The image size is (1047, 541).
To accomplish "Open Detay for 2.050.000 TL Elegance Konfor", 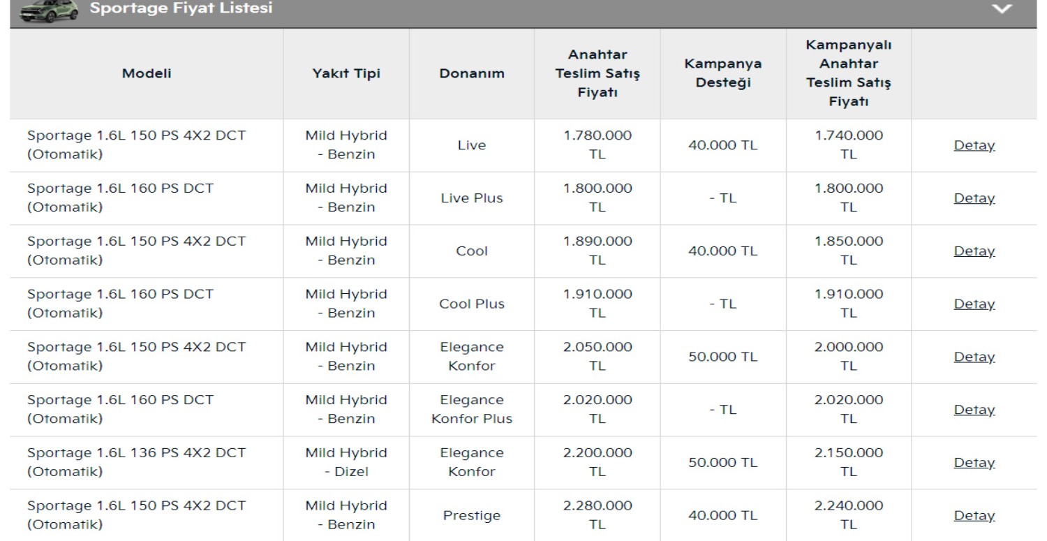I will pos(974,357).
